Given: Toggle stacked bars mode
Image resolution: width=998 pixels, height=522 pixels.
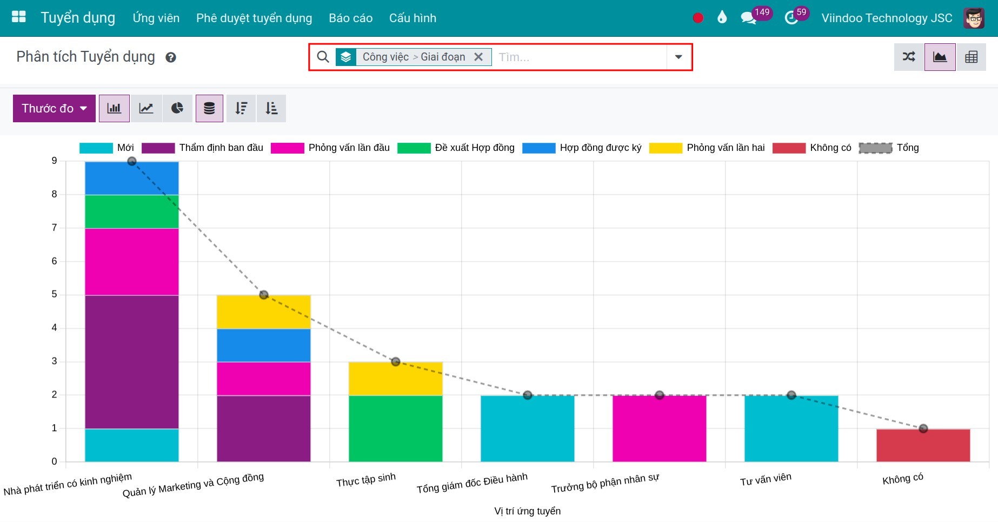Looking at the screenshot, I should click(209, 108).
